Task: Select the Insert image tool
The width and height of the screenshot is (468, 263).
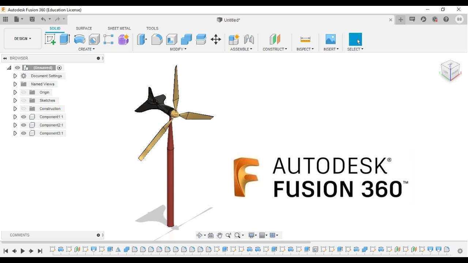Action: click(331, 39)
